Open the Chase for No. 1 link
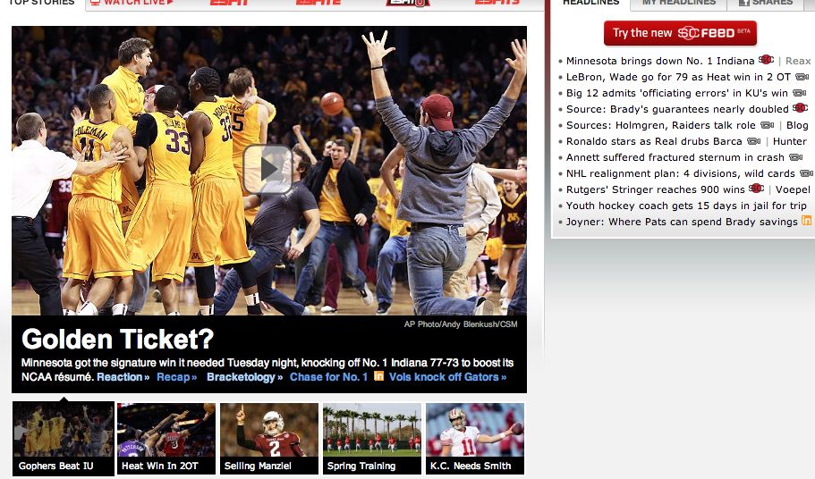 tap(328, 377)
